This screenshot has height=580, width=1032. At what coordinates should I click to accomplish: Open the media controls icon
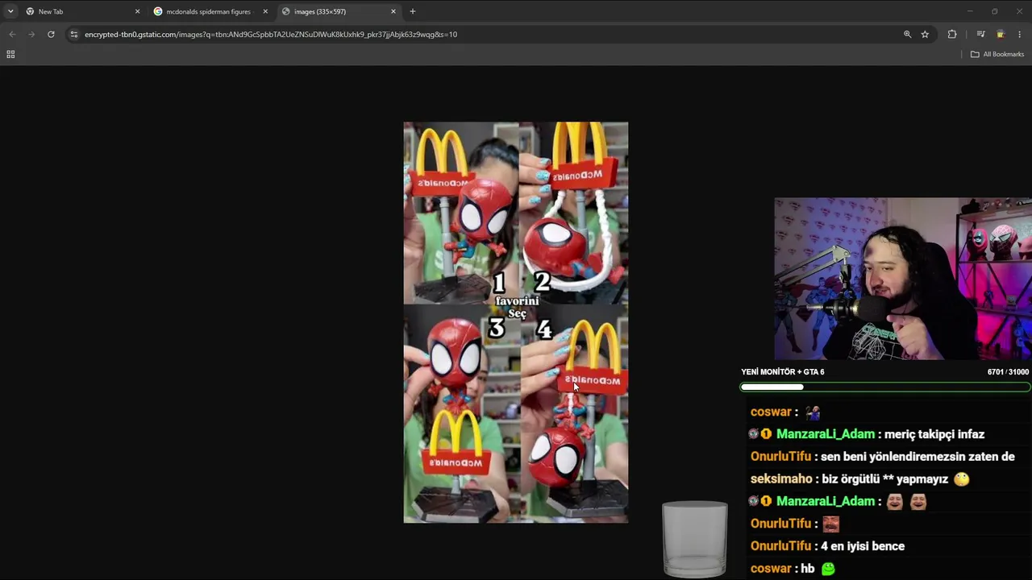[980, 35]
